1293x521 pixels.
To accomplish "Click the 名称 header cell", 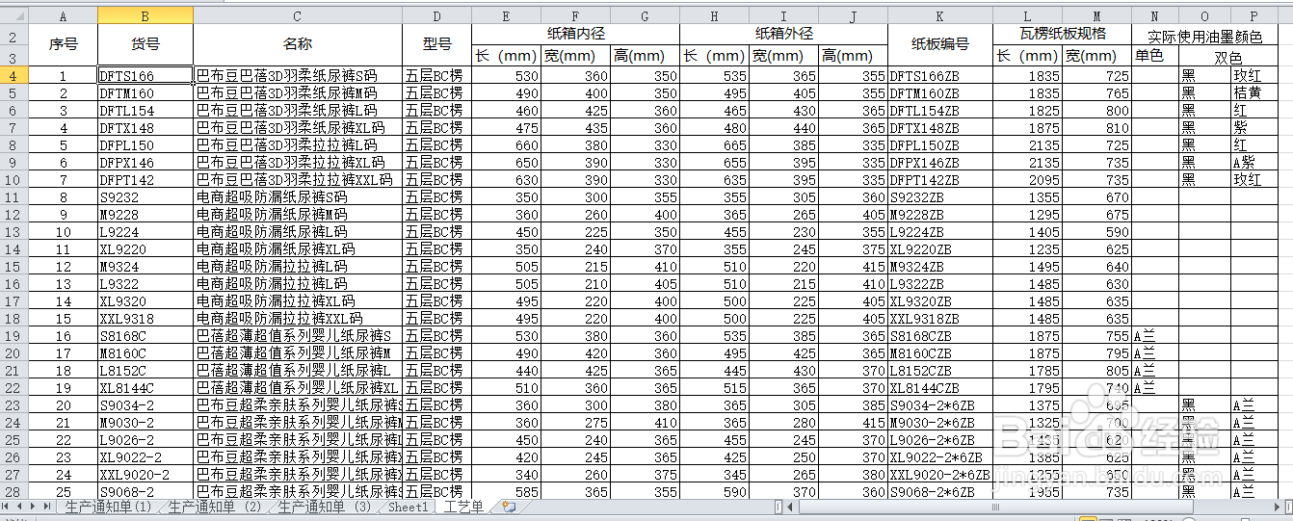I will click(x=298, y=44).
